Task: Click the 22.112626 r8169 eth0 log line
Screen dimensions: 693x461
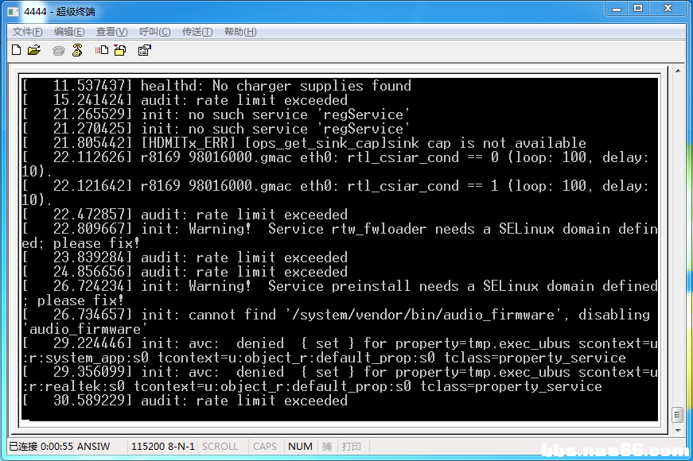Action: coord(340,165)
